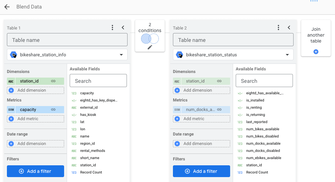Select the region_id field
The width and height of the screenshot is (335, 182).
pyautogui.click(x=87, y=143)
